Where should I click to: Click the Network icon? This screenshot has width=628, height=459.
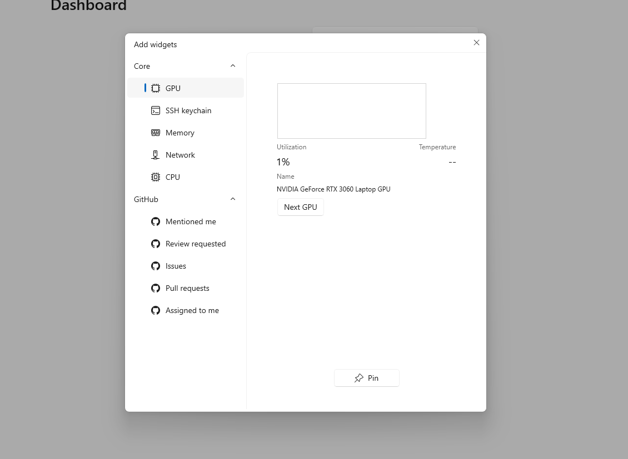coord(156,155)
